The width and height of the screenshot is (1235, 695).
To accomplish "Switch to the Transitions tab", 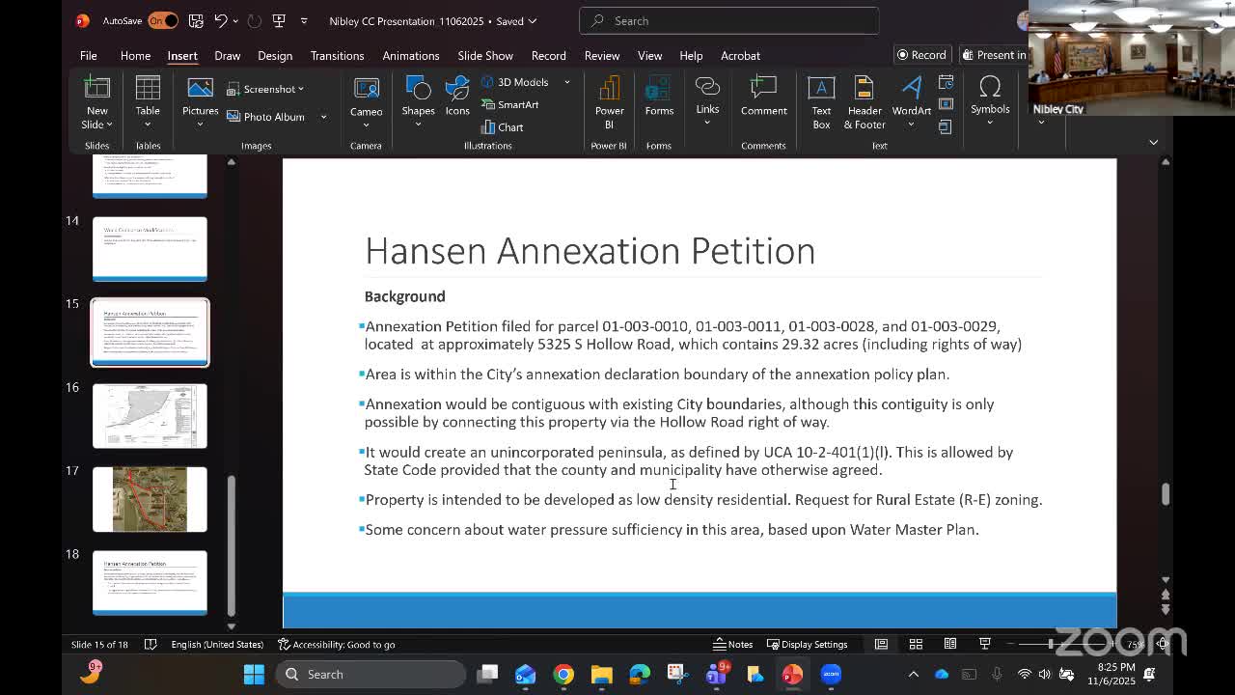I will pos(337,56).
